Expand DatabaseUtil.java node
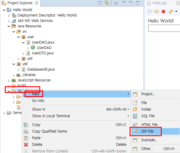 (x=19, y=70)
